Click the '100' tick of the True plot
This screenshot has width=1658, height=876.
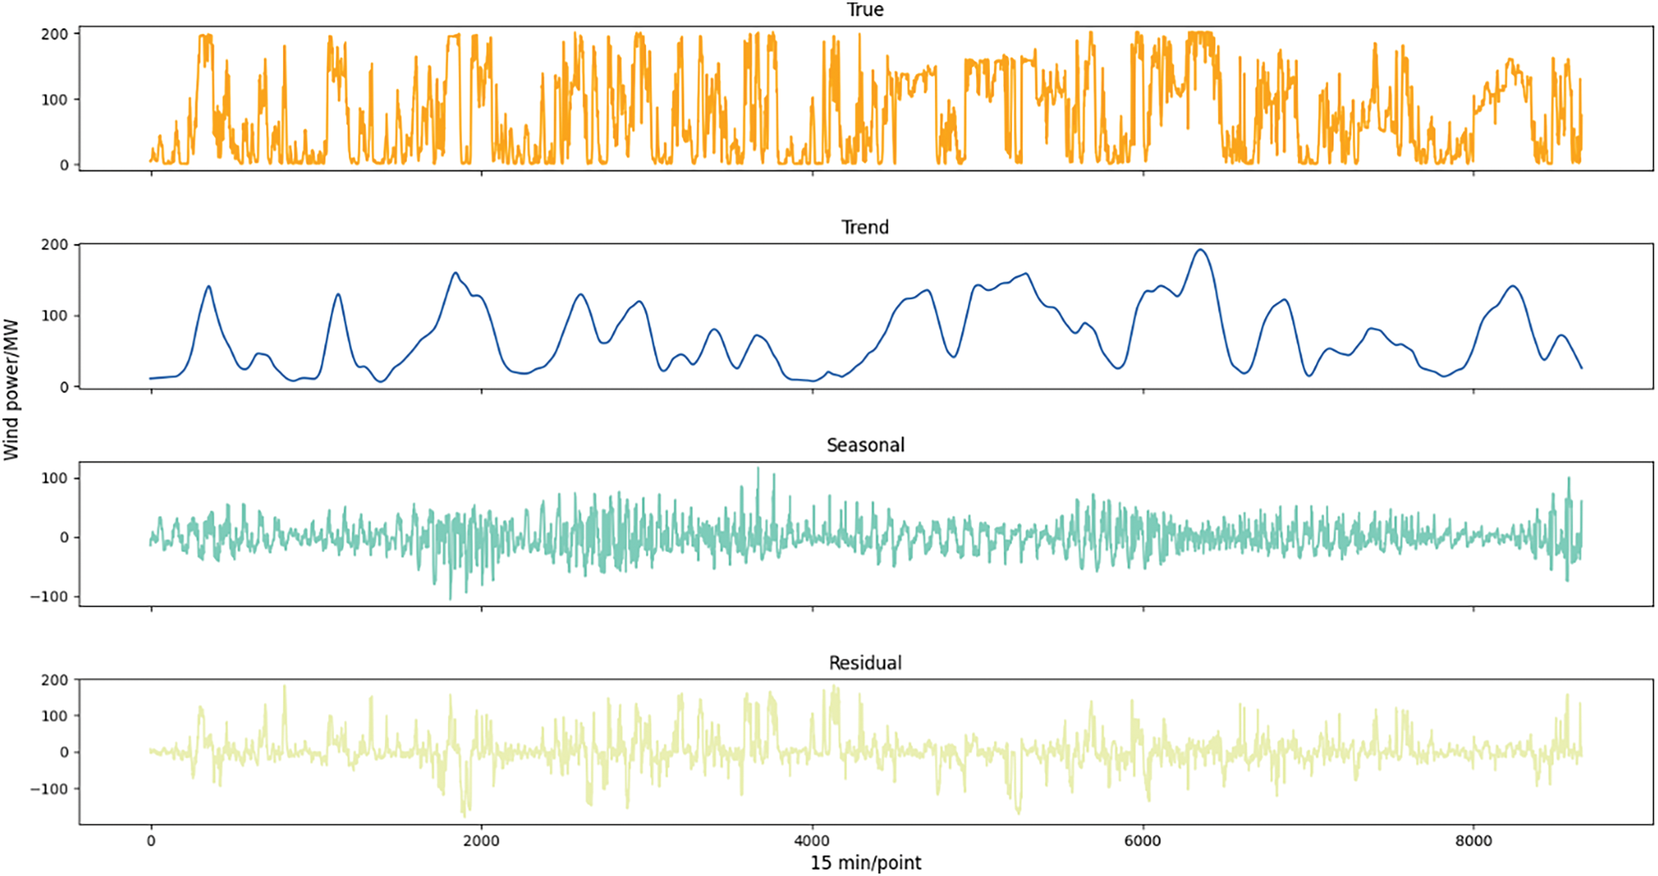(54, 100)
